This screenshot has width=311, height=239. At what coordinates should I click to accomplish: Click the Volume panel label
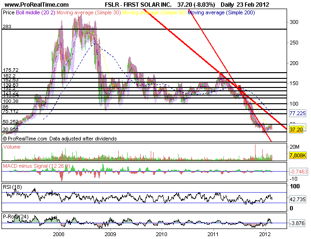(x=11, y=147)
